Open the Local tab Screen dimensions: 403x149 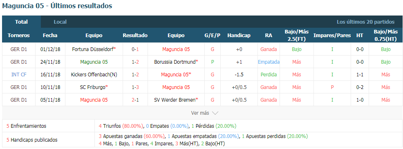click(60, 22)
